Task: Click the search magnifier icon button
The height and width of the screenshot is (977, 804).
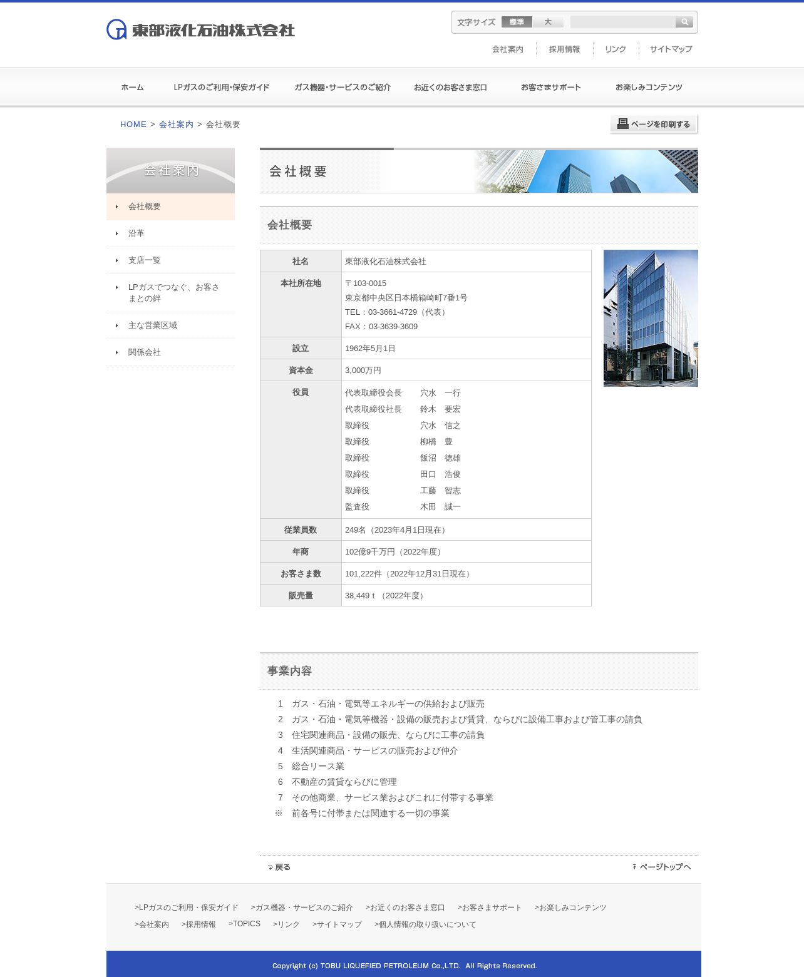Action: pyautogui.click(x=684, y=22)
